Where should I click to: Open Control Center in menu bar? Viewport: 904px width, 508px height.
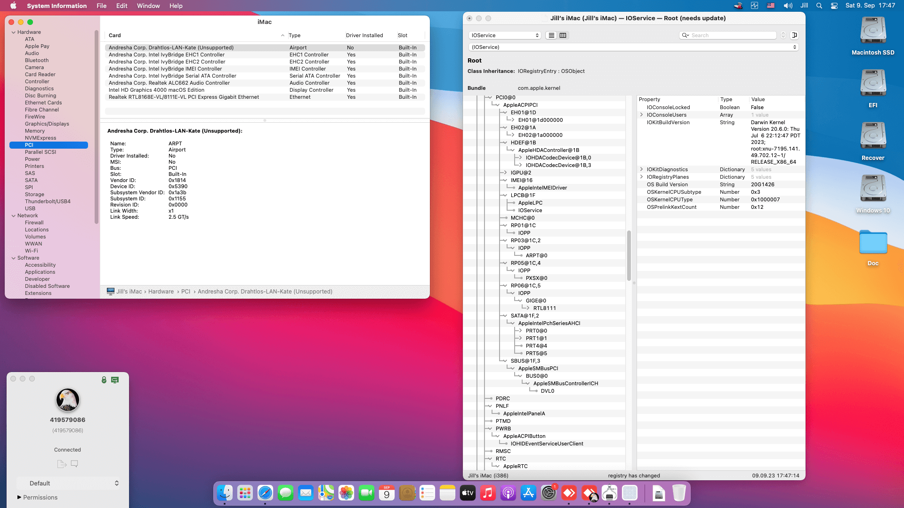tap(834, 6)
